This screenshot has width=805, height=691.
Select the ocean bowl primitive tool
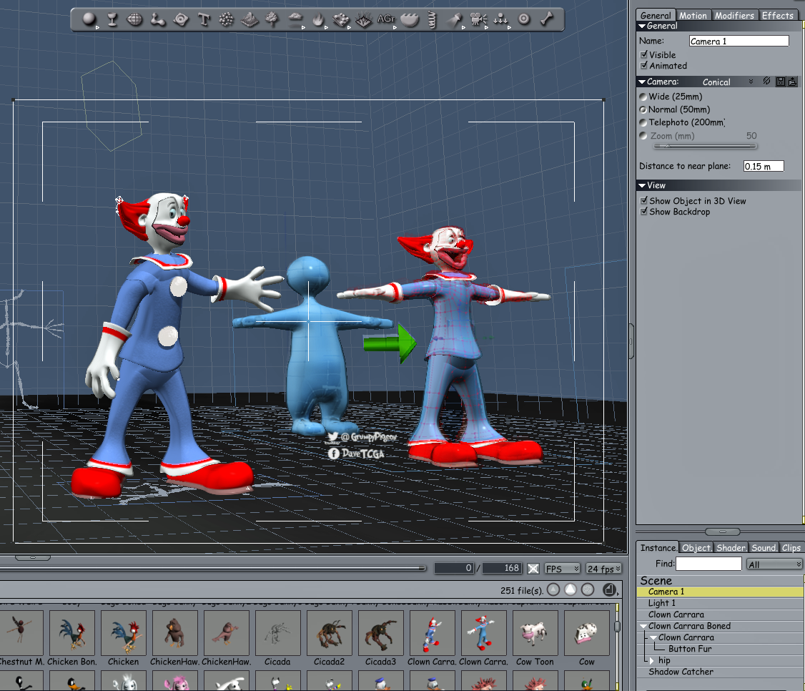(410, 19)
